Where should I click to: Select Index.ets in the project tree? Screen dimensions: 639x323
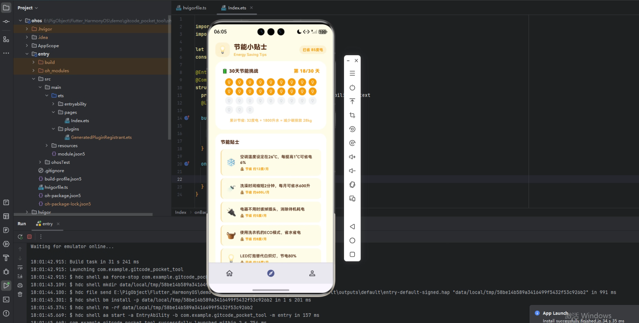coord(77,121)
